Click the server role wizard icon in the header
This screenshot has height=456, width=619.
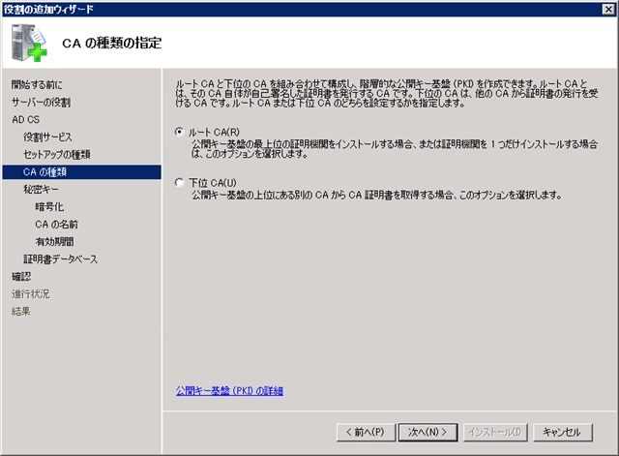coord(29,43)
